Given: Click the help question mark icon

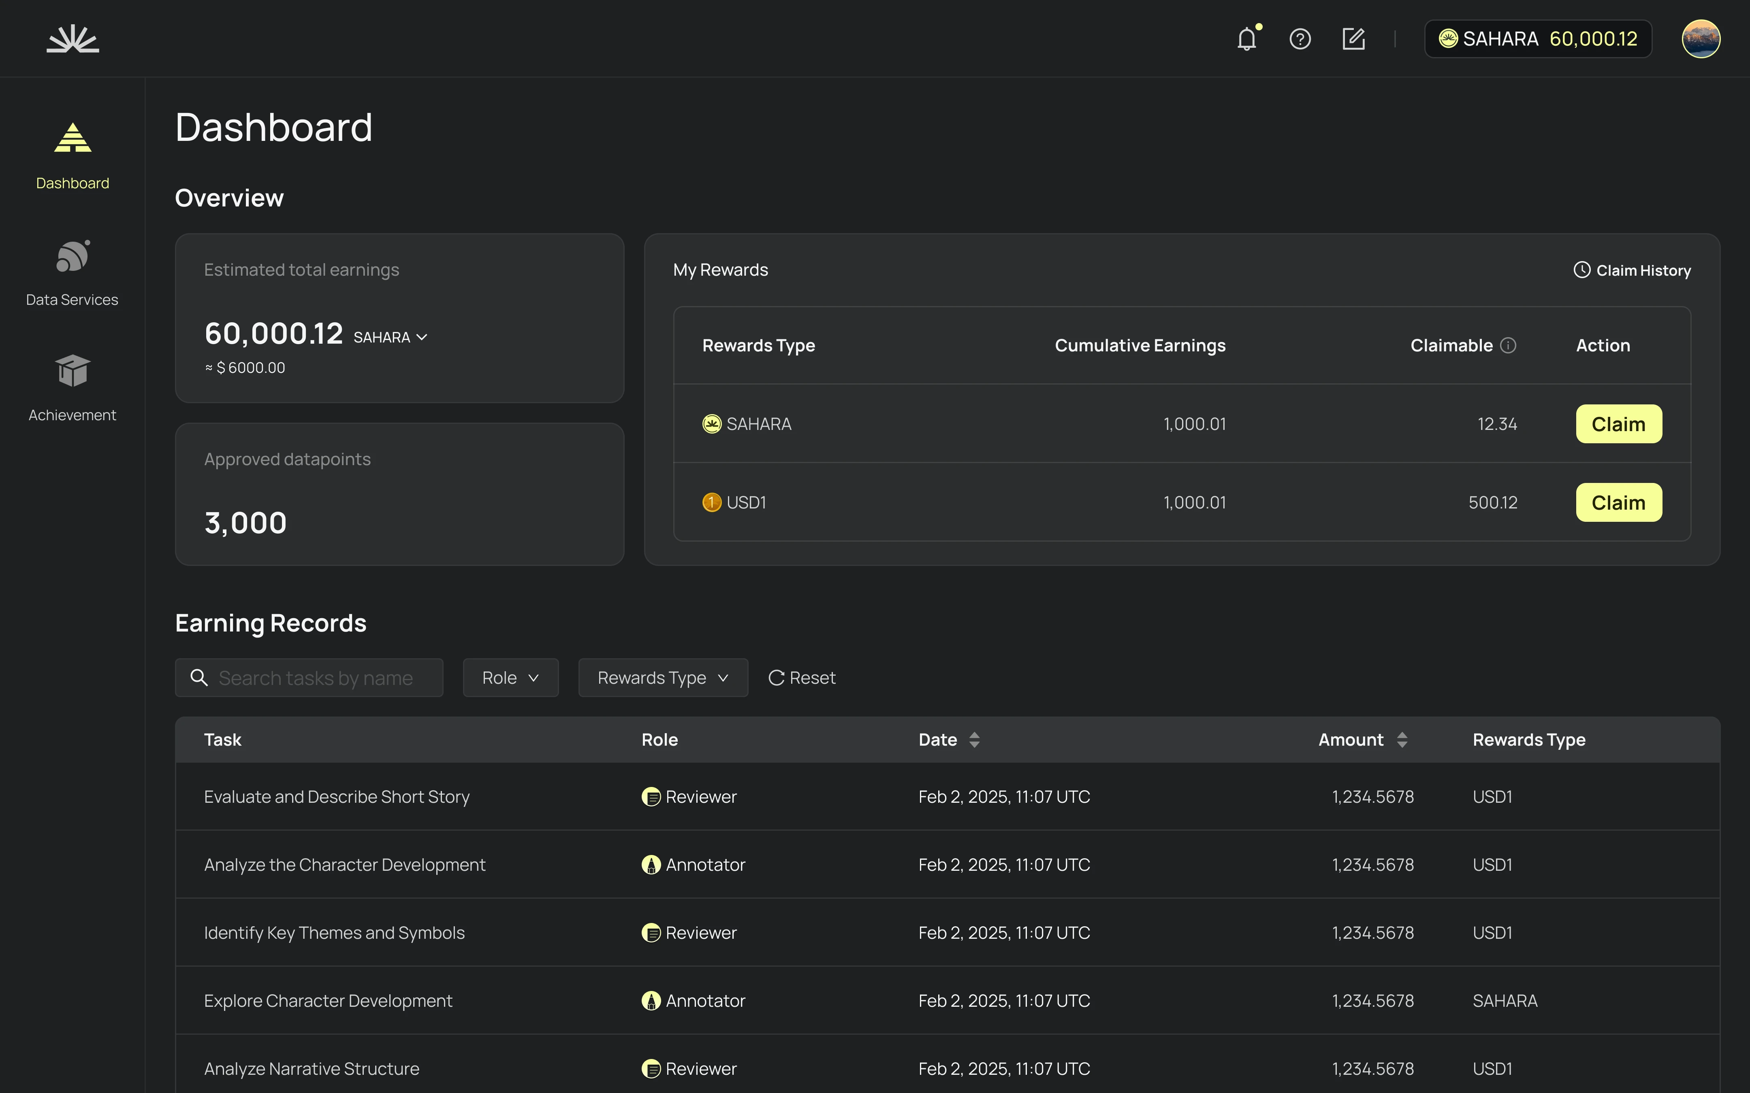Looking at the screenshot, I should 1300,39.
